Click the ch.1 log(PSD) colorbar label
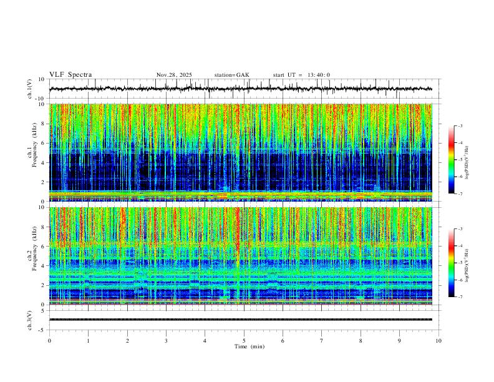 (x=467, y=163)
